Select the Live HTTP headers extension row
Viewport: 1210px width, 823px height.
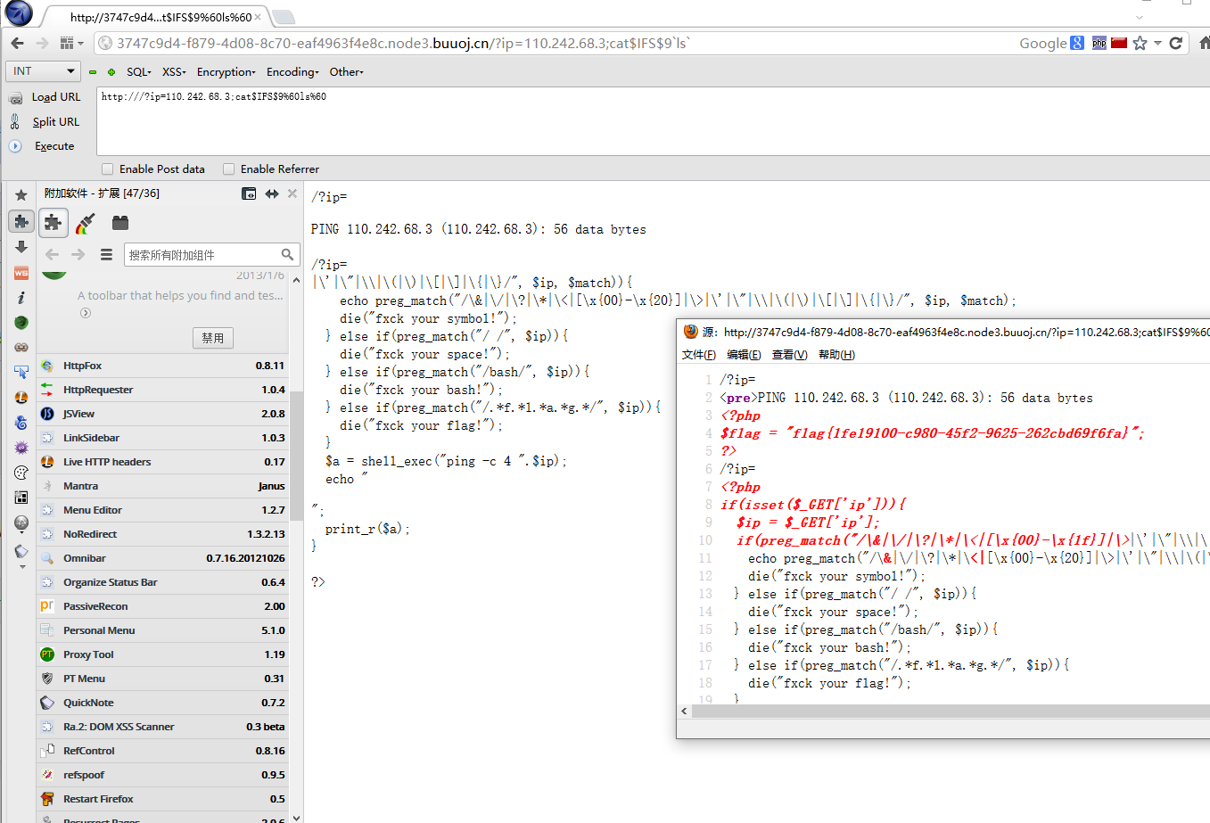163,462
